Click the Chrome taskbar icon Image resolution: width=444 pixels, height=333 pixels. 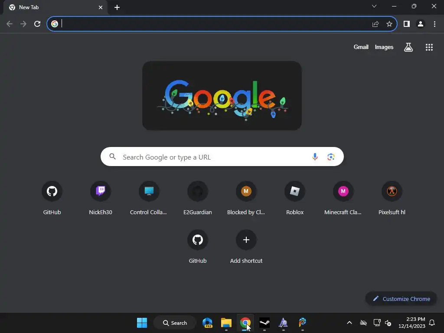pos(245,323)
